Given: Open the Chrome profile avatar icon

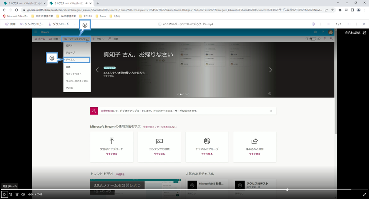Looking at the screenshot, I should point(358,10).
